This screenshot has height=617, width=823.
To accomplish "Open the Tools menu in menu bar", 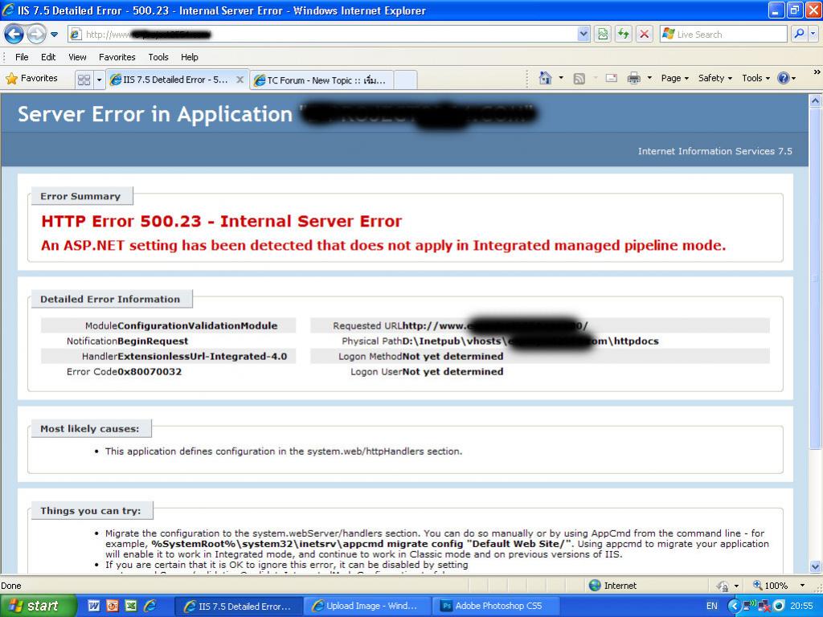I will (158, 57).
